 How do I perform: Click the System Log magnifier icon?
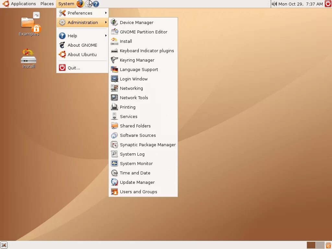(x=114, y=154)
